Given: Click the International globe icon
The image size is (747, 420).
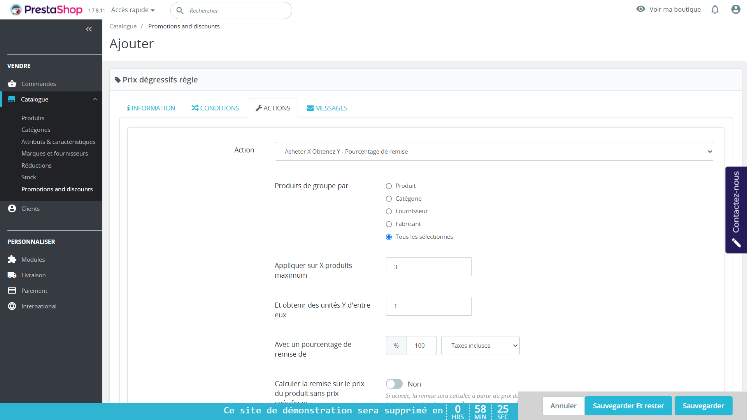Looking at the screenshot, I should [12, 306].
